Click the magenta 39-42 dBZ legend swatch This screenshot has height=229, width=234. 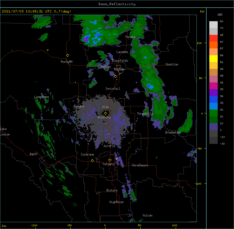tap(213, 86)
